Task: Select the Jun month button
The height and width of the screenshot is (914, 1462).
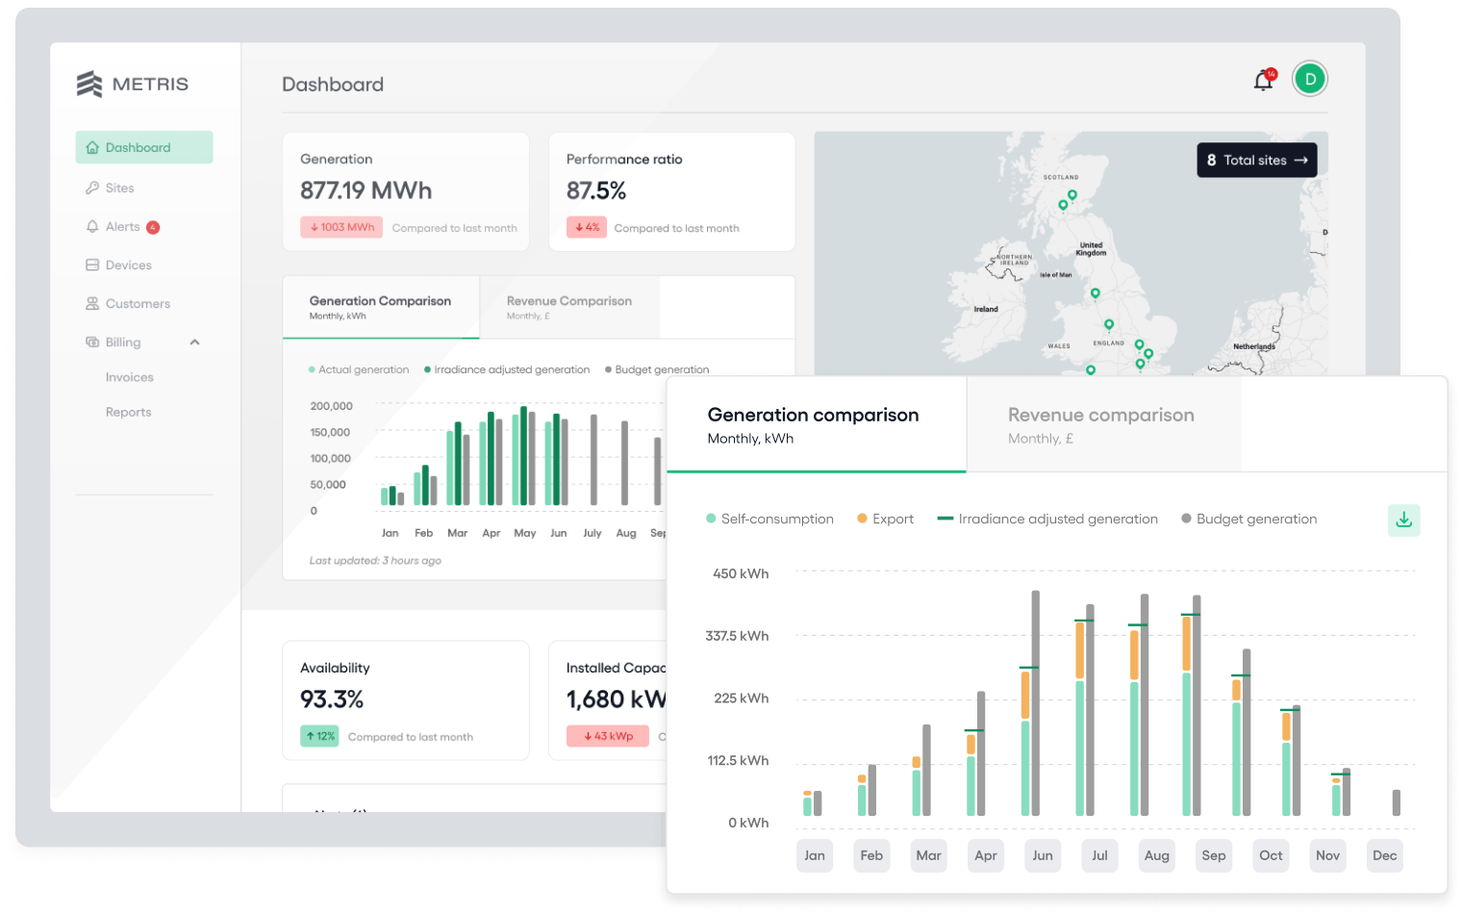Action: (1043, 855)
